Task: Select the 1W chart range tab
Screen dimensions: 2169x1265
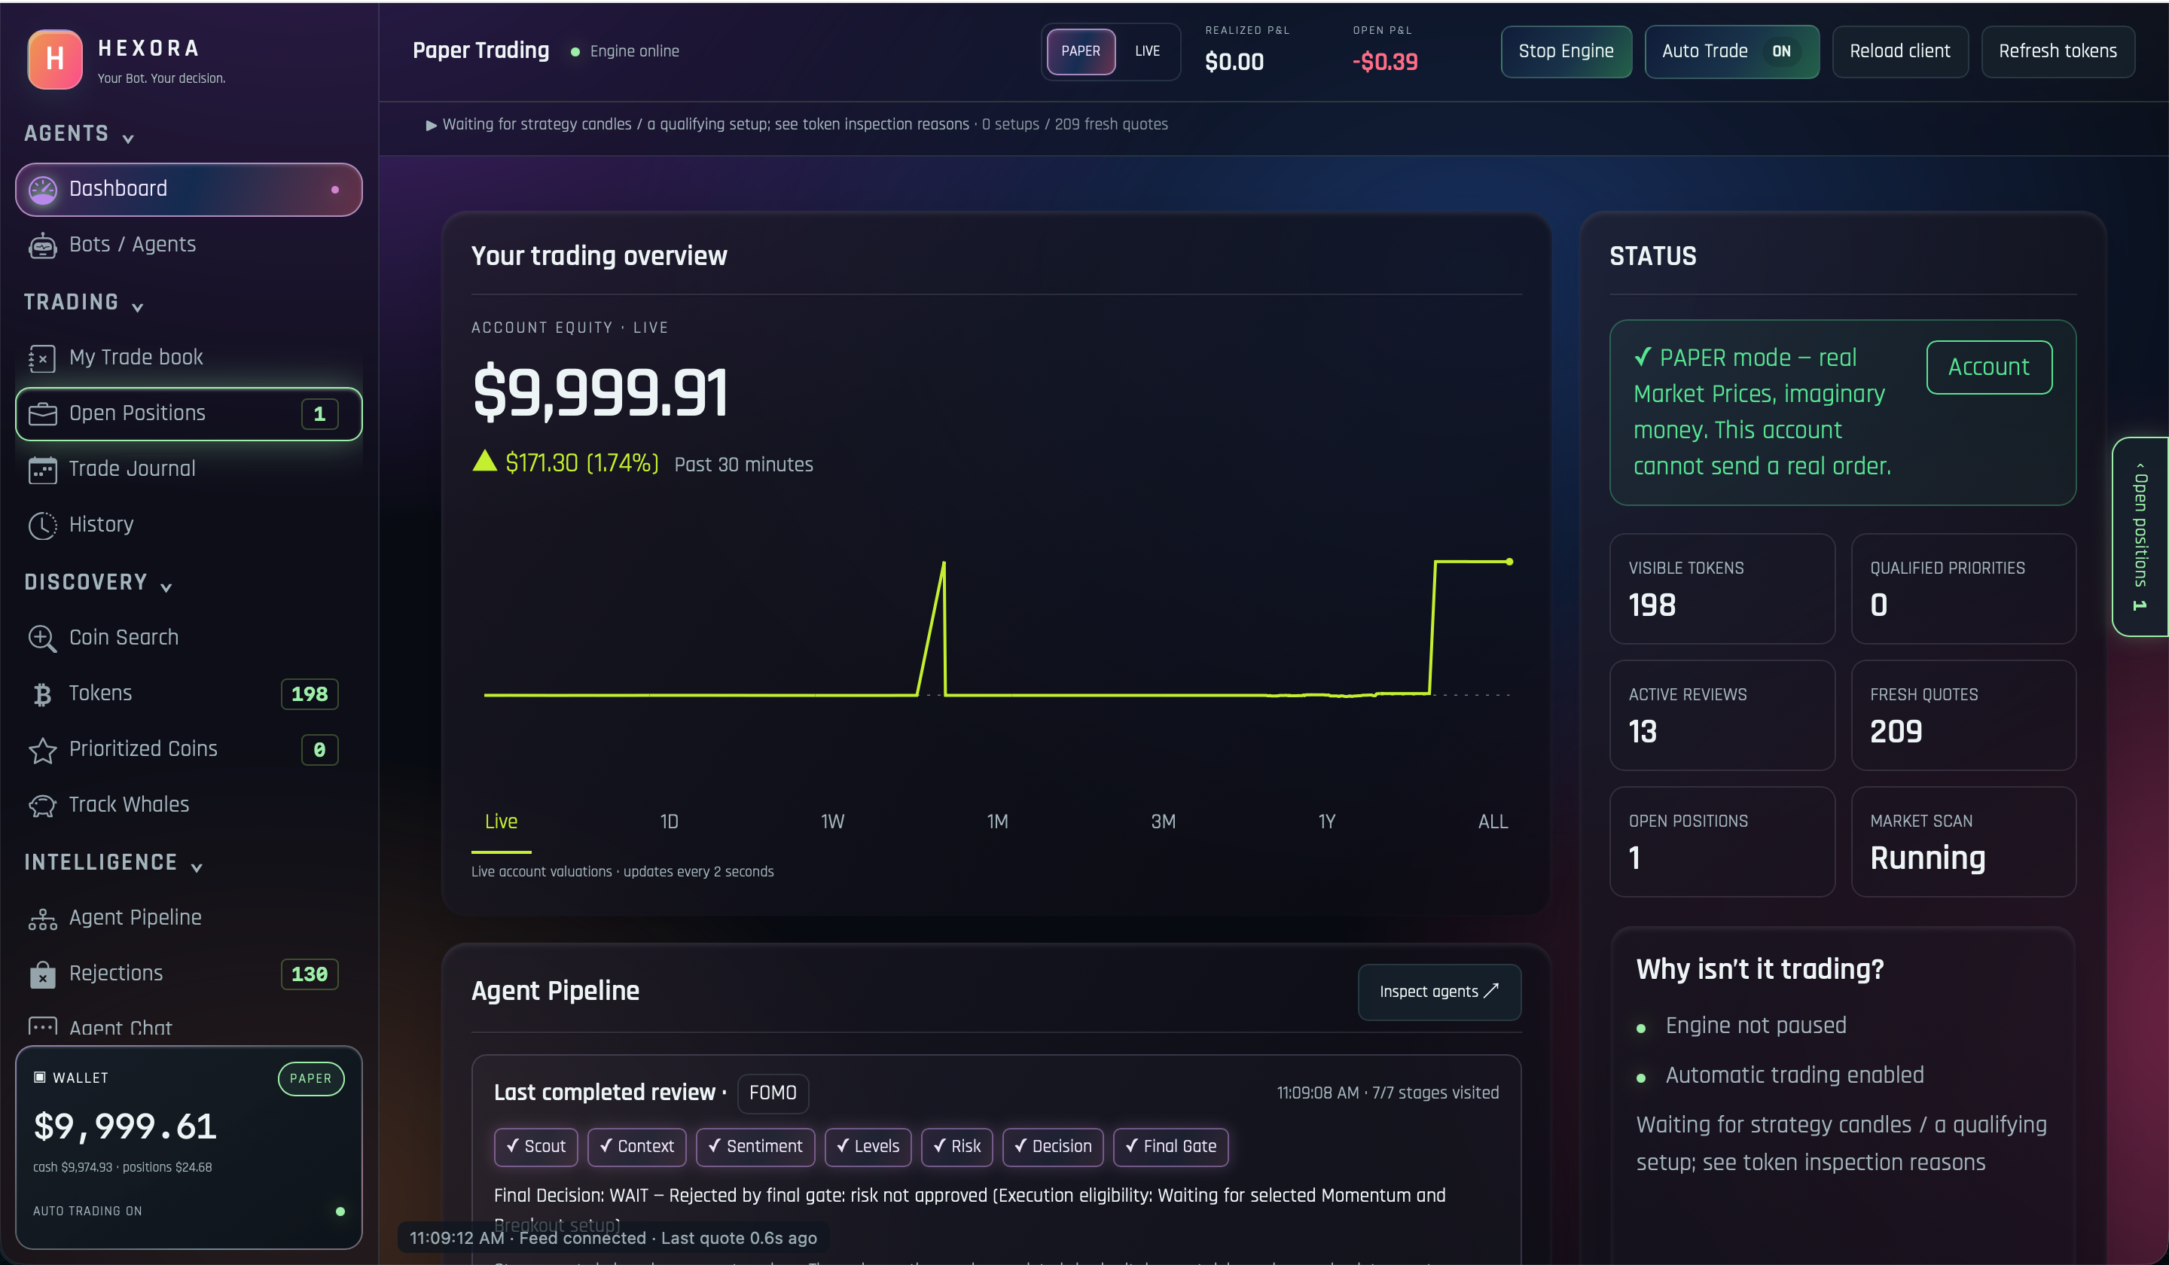Action: tap(832, 821)
